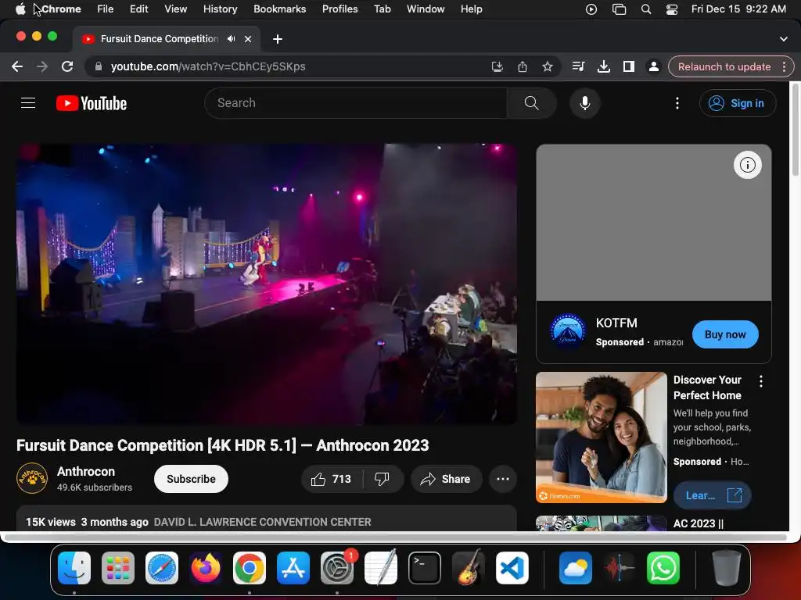Image resolution: width=801 pixels, height=600 pixels.
Task: Click the address bar URL
Action: tap(208, 66)
